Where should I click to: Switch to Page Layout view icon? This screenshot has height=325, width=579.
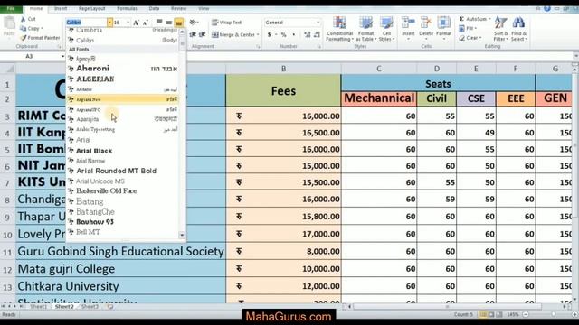(491, 315)
